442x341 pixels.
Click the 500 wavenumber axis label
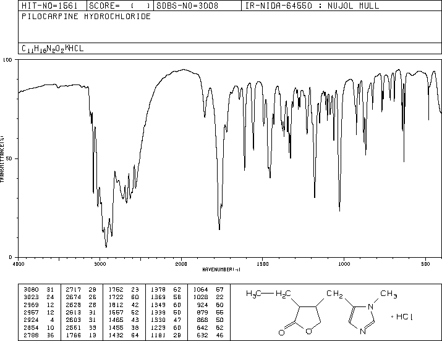425,264
